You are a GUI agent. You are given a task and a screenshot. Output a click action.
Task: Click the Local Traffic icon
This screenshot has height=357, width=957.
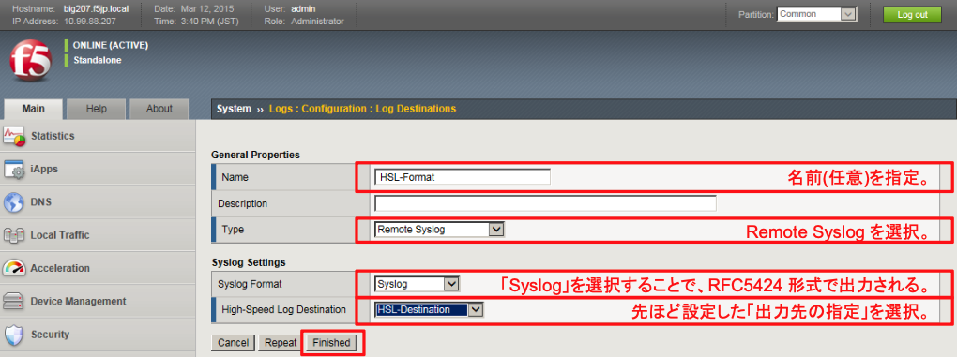(x=14, y=235)
